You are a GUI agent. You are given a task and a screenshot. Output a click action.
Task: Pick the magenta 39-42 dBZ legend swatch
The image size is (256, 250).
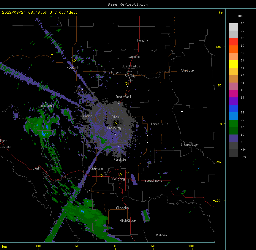[233, 94]
